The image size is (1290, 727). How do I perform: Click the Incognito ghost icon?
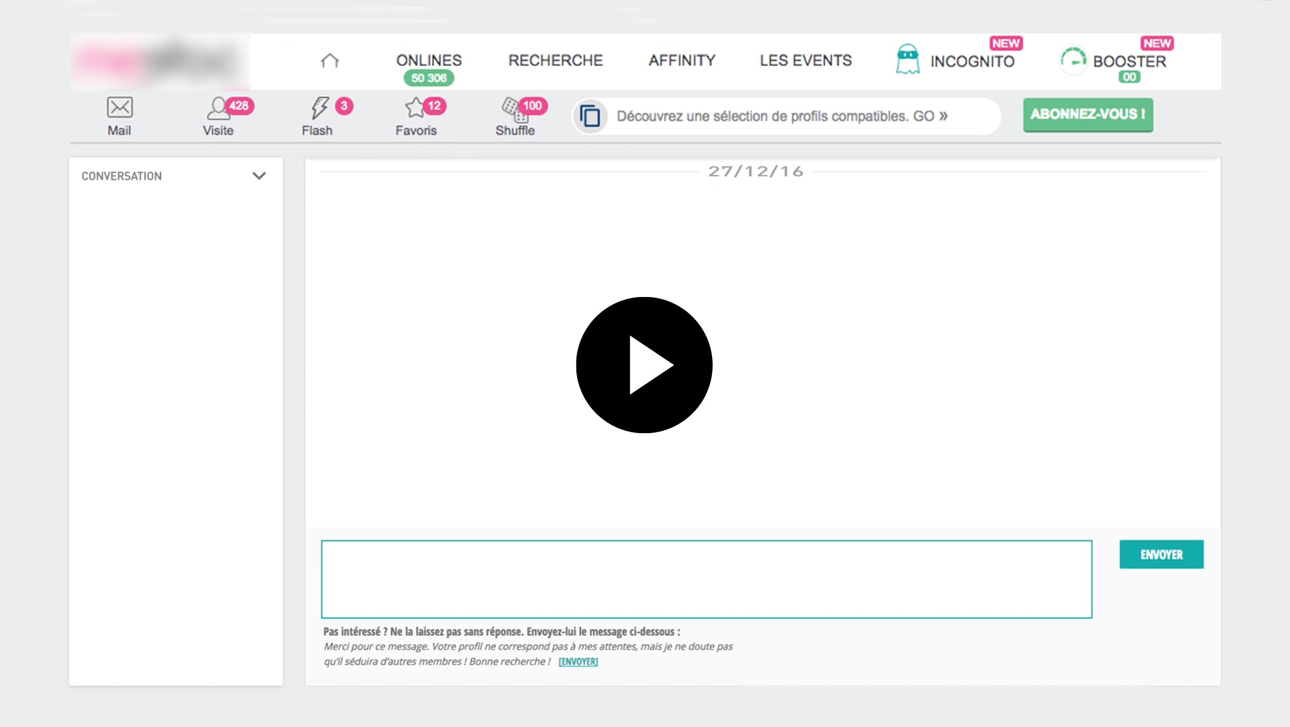(907, 59)
